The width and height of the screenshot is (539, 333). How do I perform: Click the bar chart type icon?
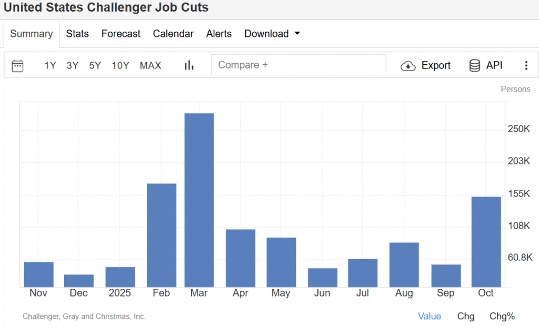coord(189,65)
